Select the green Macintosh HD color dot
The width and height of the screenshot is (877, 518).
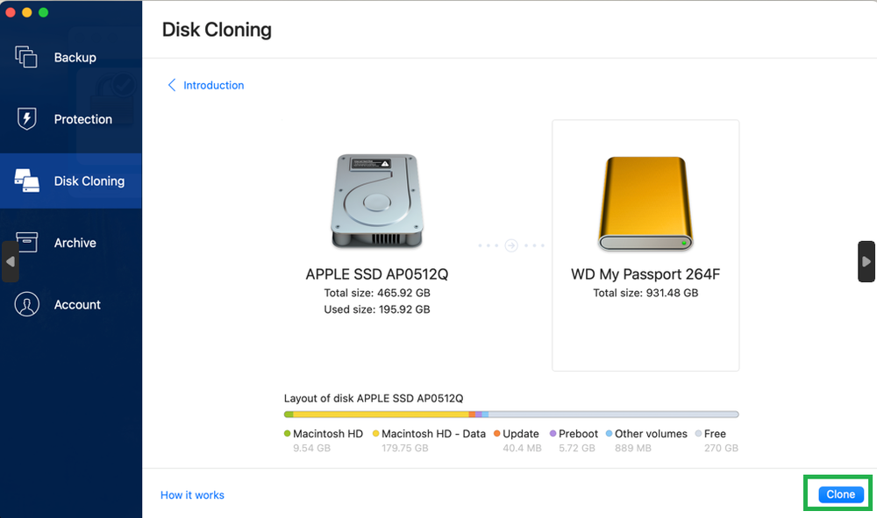pyautogui.click(x=287, y=433)
